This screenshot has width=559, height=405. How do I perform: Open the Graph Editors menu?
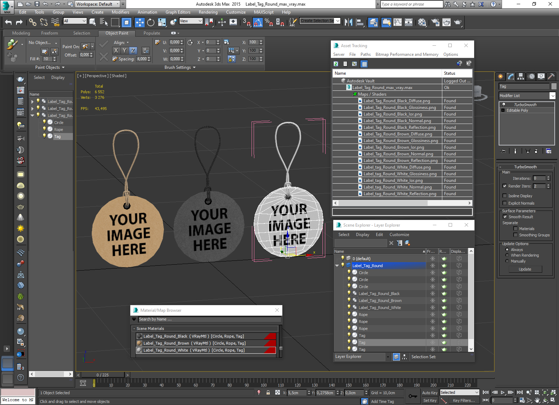point(178,12)
